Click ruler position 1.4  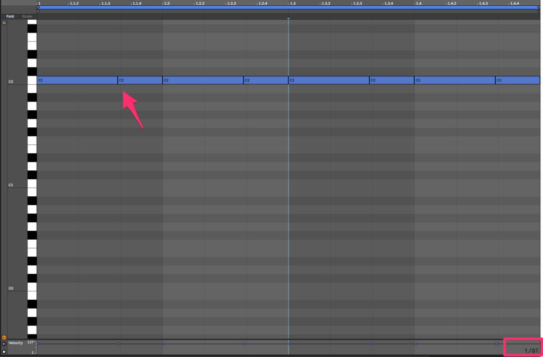(x=418, y=4)
